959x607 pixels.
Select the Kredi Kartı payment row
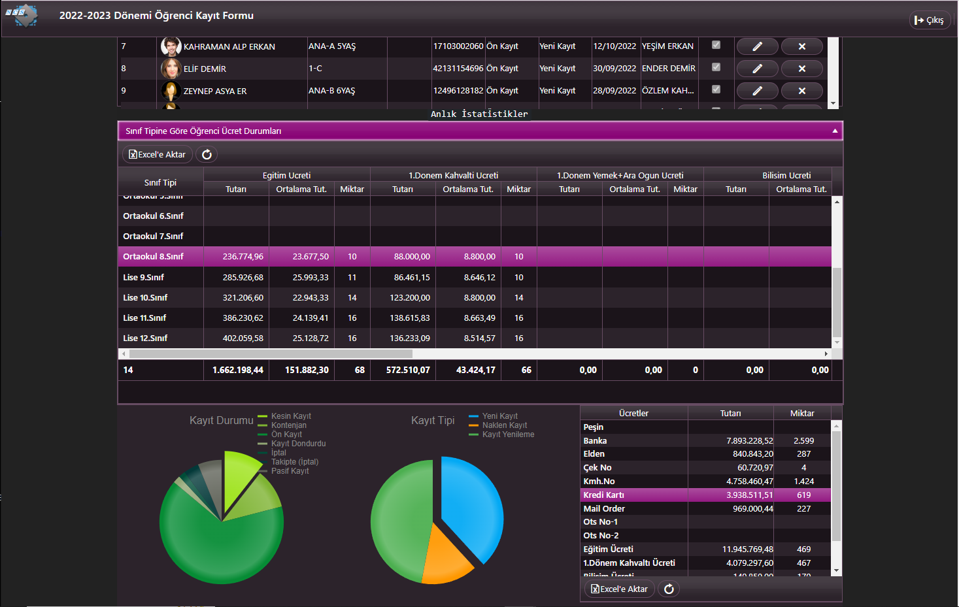click(x=705, y=495)
